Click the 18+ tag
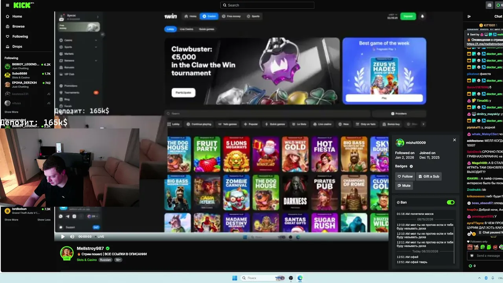This screenshot has width=503, height=283. click(118, 260)
